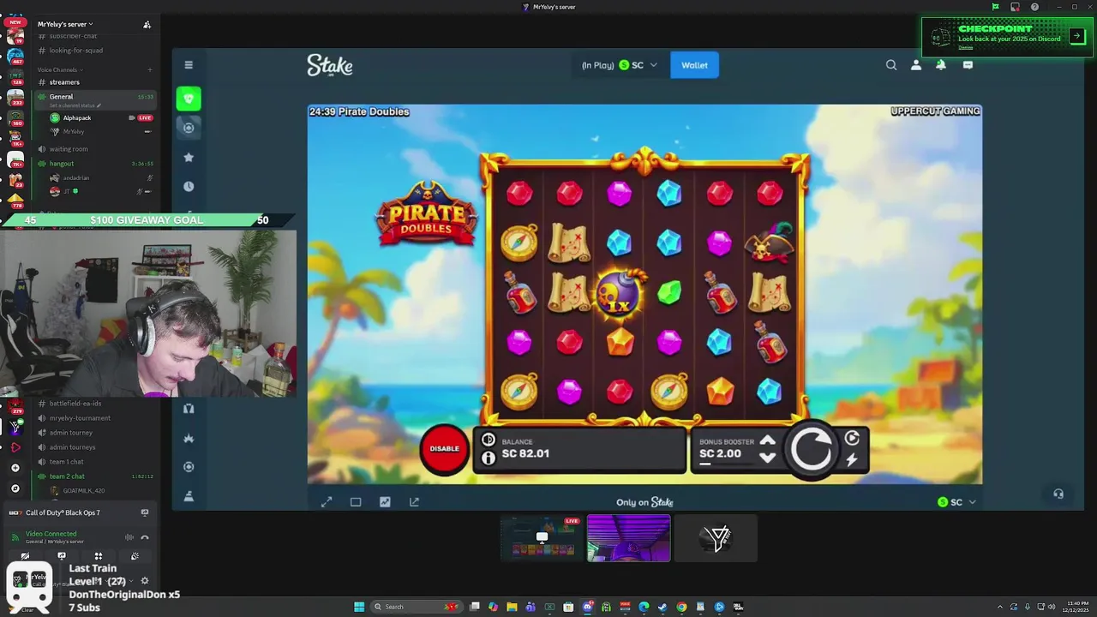Toggle noise suppression waveform icon
Screen dimensions: 1097x617
point(129,537)
